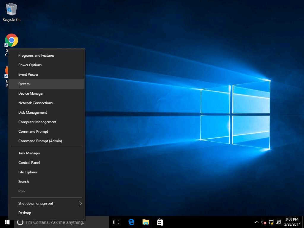Click the Cortana search box
This screenshot has width=304, height=228.
(62, 222)
